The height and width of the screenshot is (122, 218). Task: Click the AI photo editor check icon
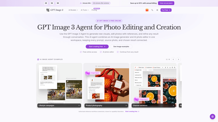click(x=101, y=52)
